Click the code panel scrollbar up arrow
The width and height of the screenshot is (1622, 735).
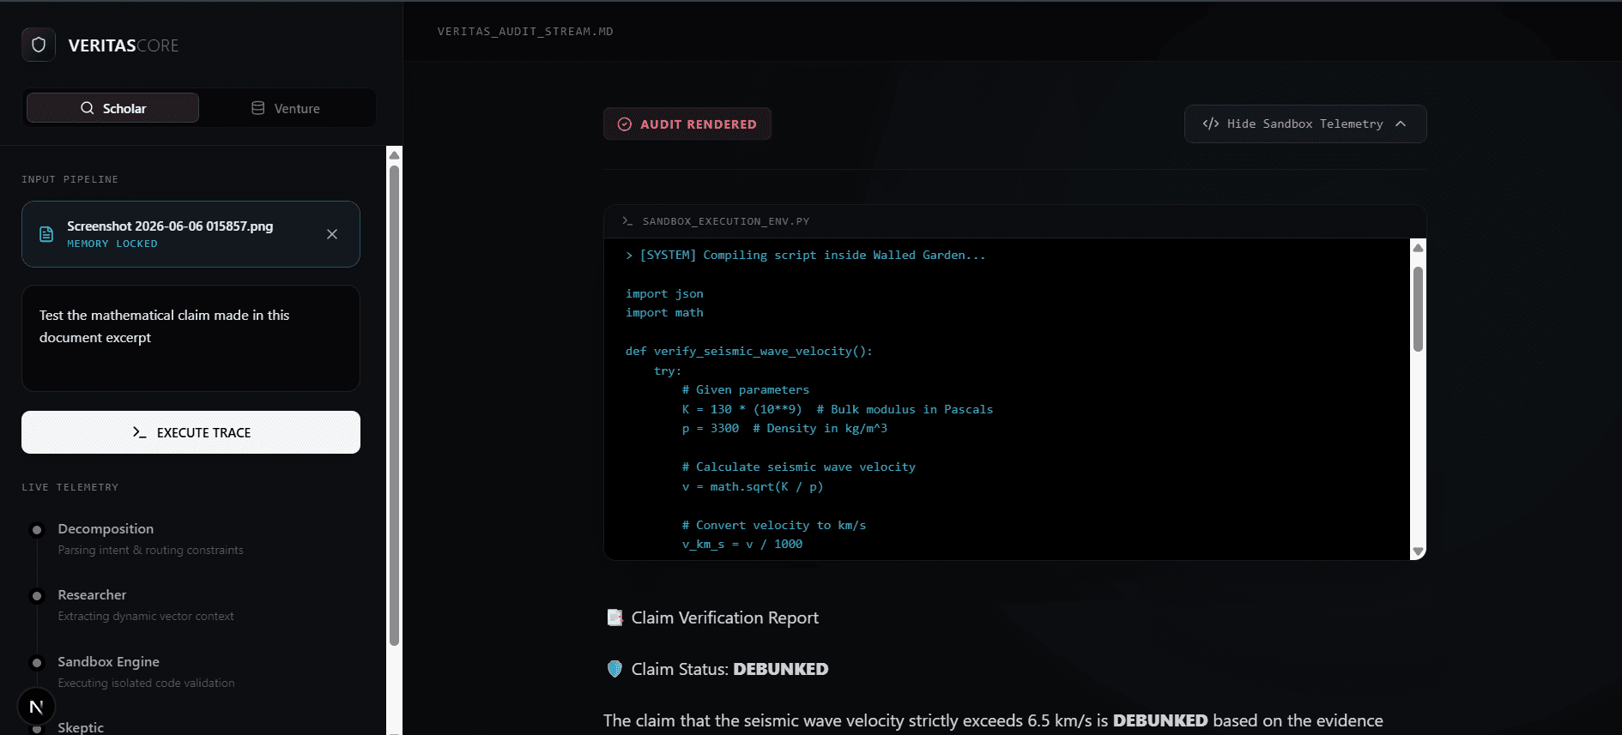1418,248
